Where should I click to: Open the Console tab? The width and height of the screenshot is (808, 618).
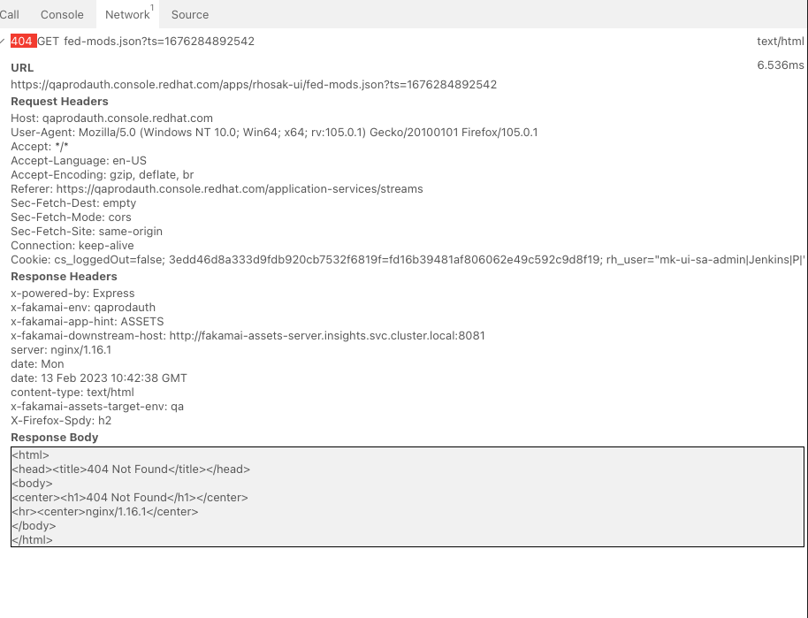coord(62,15)
